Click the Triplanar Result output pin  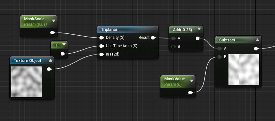tap(153, 38)
